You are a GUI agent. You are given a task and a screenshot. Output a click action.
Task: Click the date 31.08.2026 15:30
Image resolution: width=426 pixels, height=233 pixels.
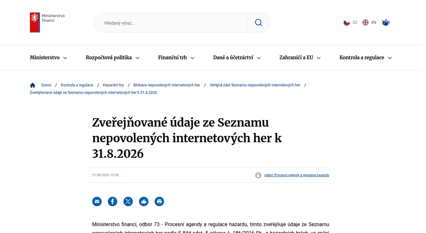pos(105,175)
